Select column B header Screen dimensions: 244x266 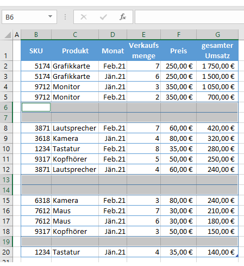36,34
